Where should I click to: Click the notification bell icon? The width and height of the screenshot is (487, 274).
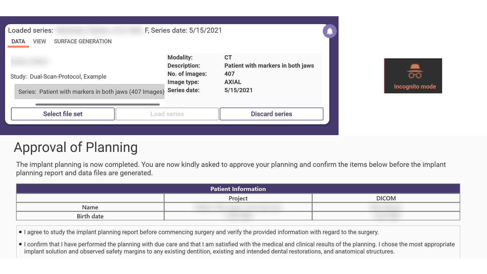coord(329,31)
